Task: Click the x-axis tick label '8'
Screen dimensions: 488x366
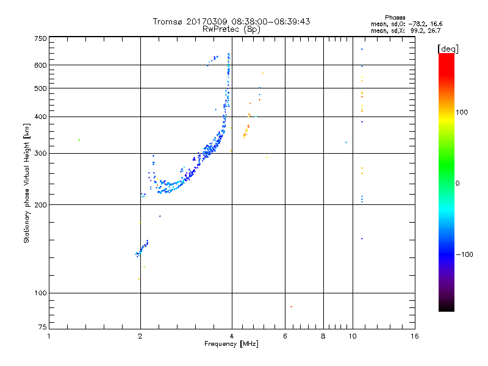Action: click(x=323, y=336)
